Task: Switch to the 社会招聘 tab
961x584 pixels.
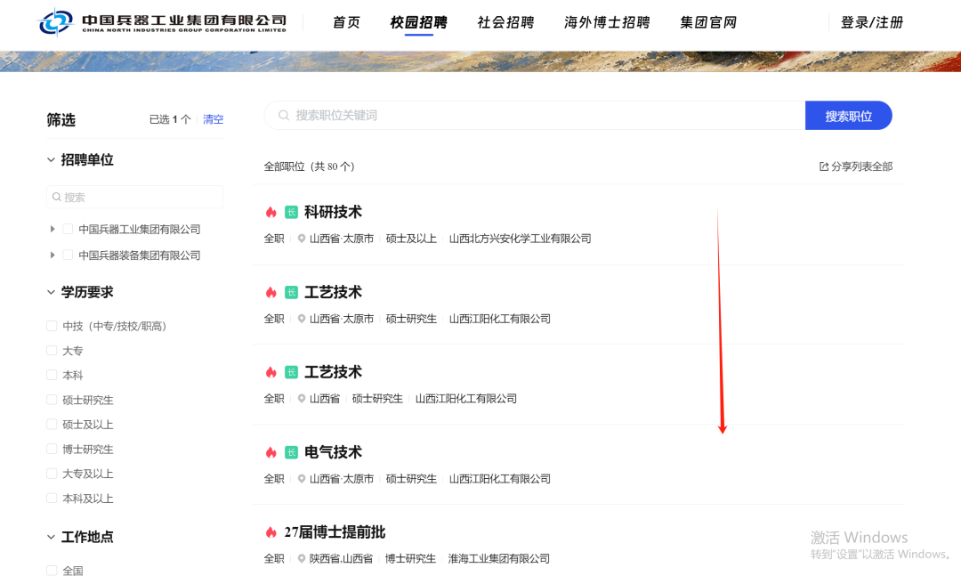Action: click(x=505, y=22)
